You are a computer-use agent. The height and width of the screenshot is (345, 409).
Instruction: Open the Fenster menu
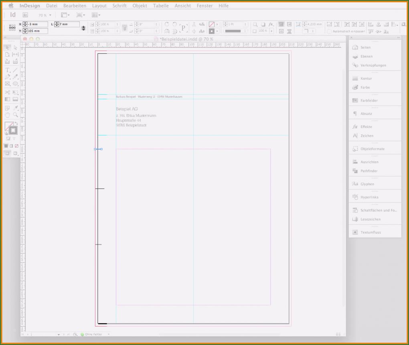(x=204, y=6)
